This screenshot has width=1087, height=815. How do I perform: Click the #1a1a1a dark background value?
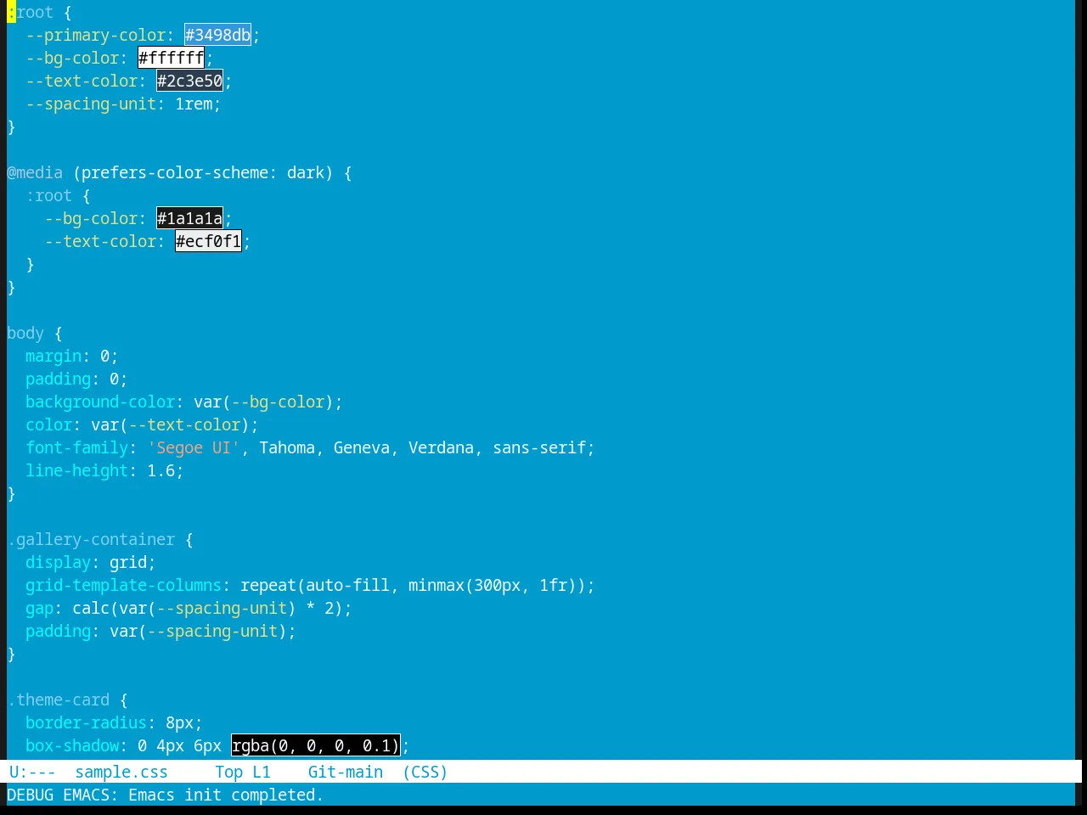pos(189,218)
